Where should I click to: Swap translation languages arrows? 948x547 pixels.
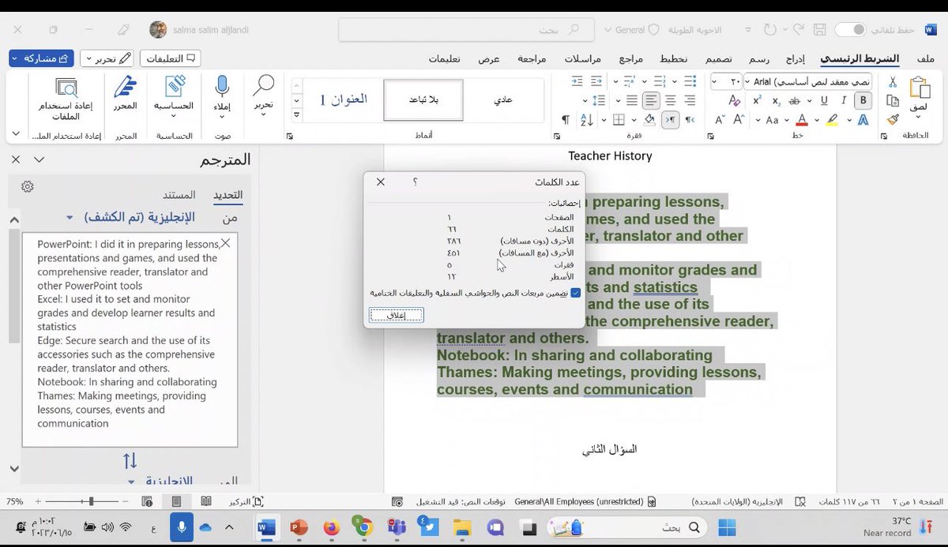[130, 460]
